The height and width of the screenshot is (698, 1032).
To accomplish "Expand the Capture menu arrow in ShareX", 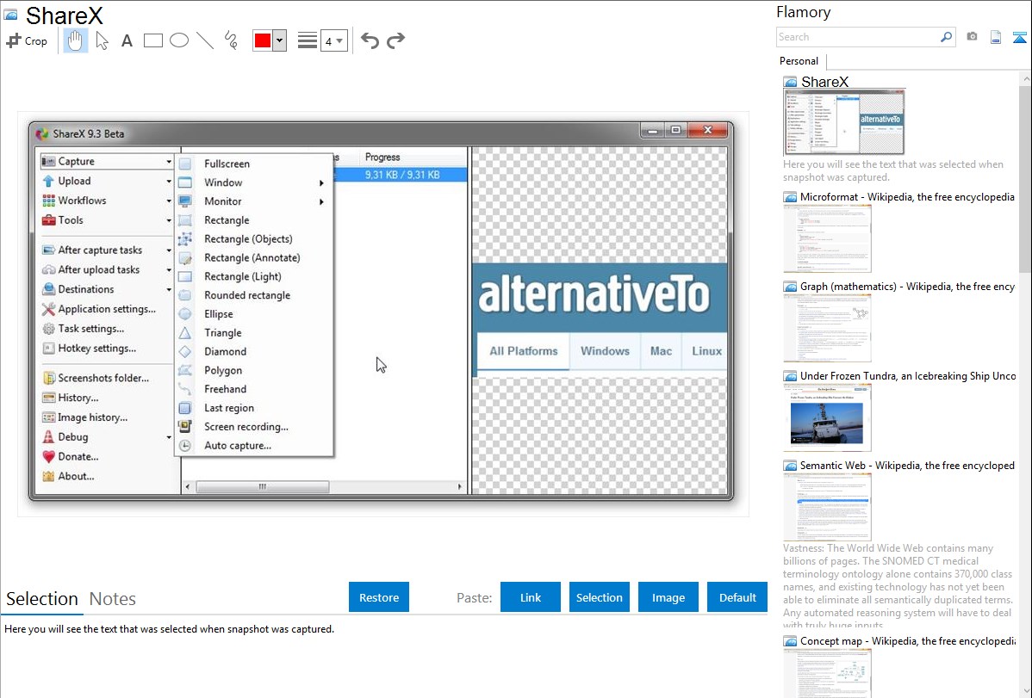I will pyautogui.click(x=169, y=162).
